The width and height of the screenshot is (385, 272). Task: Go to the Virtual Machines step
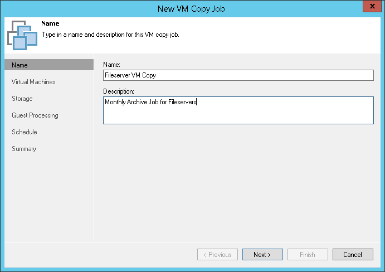tap(33, 82)
